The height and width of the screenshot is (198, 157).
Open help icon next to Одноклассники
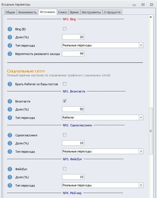10,135
